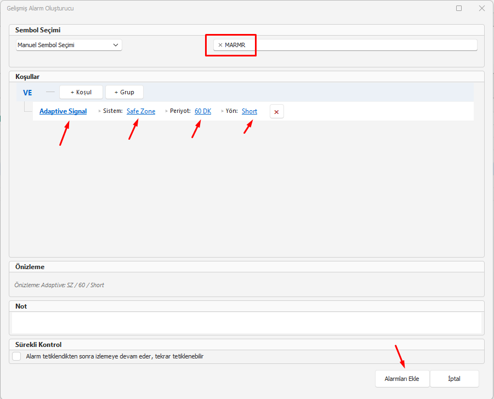Image resolution: width=494 pixels, height=399 pixels.
Task: Enable the Sürekli Kontrol checkbox
Action: point(16,356)
